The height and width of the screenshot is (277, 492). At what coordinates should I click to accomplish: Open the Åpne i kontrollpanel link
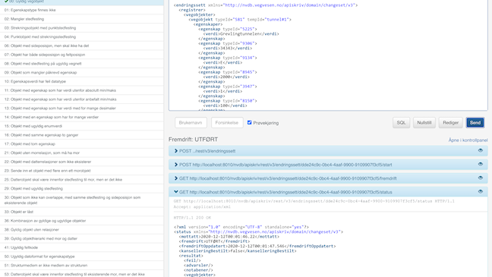coord(468,140)
